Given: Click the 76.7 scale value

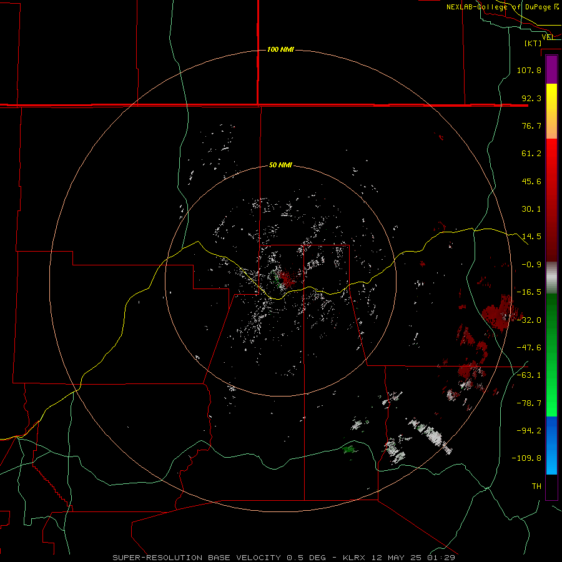Looking at the screenshot, I should [x=531, y=126].
